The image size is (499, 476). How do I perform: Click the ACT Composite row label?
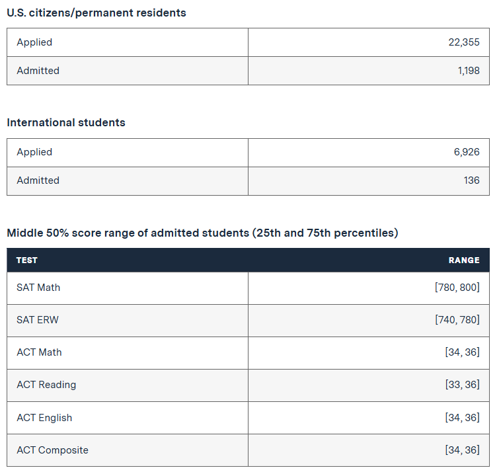pyautogui.click(x=52, y=450)
